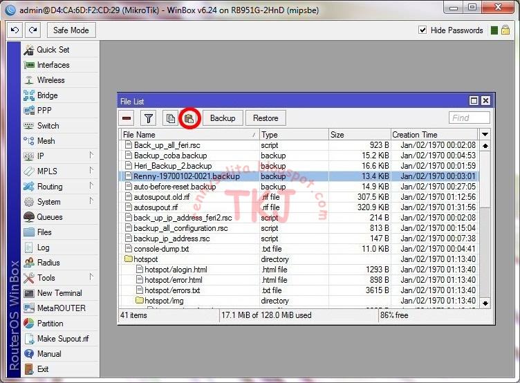Screen dimensions: 520x383
Task: Click the File List scrollbar down arrow
Action: click(485, 303)
